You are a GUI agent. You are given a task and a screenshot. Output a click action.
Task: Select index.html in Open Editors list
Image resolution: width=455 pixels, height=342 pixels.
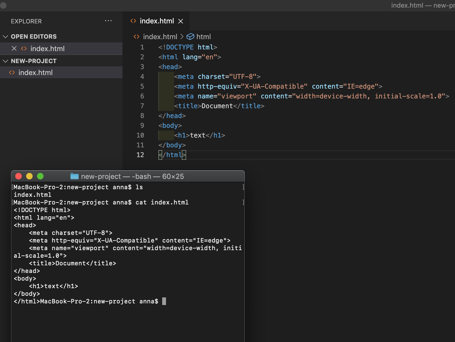pyautogui.click(x=47, y=49)
